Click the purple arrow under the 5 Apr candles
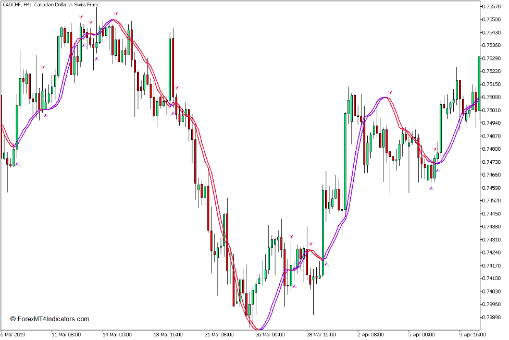 (x=431, y=188)
